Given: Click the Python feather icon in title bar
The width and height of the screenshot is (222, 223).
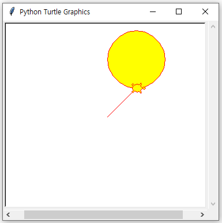Looking at the screenshot, I should [12, 11].
